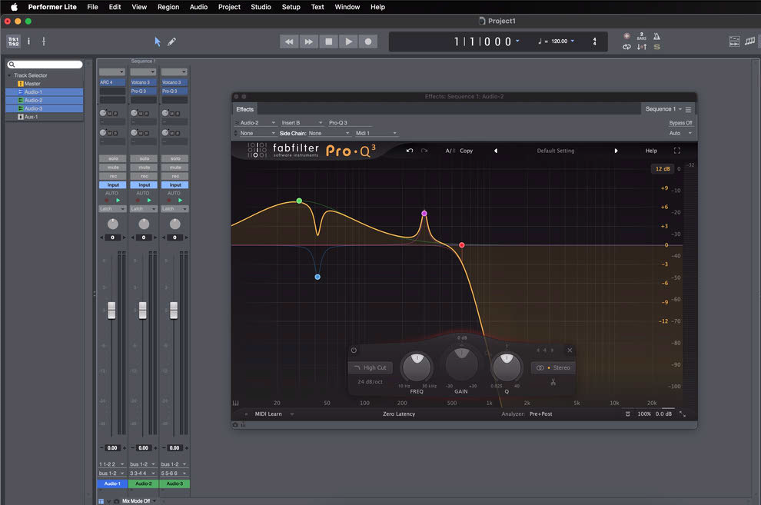This screenshot has height=505, width=761.
Task: Toggle the EQ band power button
Action: (x=354, y=351)
